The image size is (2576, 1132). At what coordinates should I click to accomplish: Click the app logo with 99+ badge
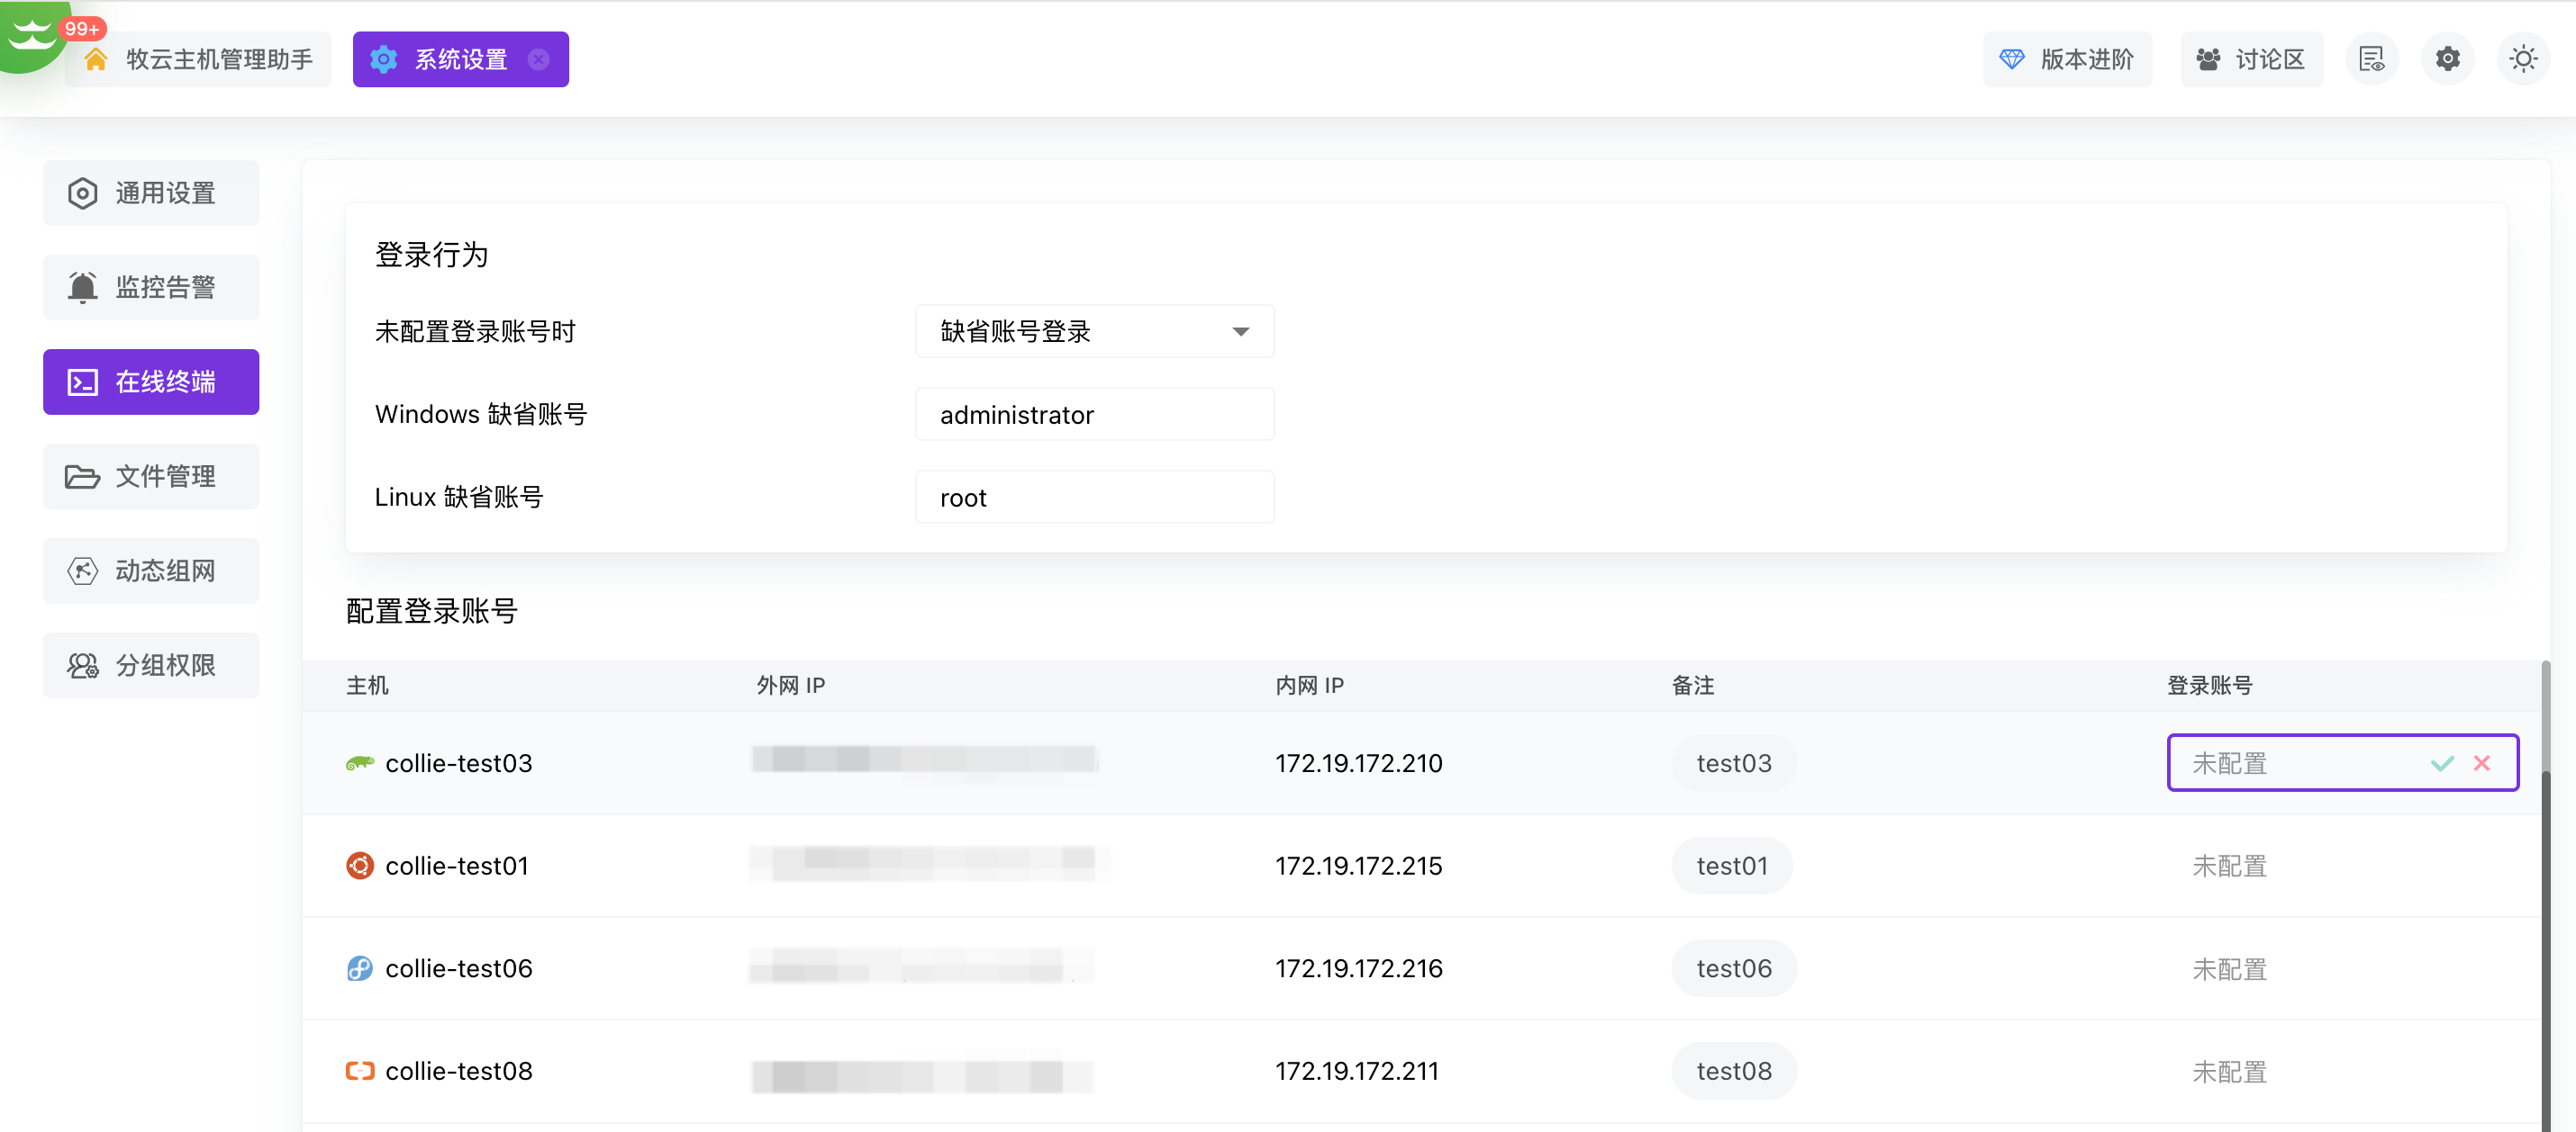[32, 34]
